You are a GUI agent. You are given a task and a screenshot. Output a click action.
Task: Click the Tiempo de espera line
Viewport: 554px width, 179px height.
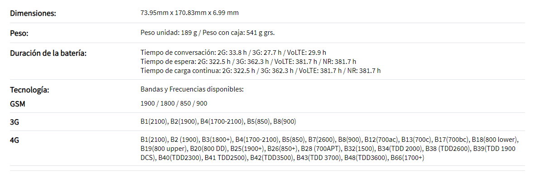coord(249,62)
